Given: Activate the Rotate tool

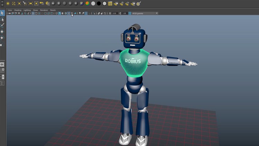Looking at the screenshot, I should [x=2, y=38].
